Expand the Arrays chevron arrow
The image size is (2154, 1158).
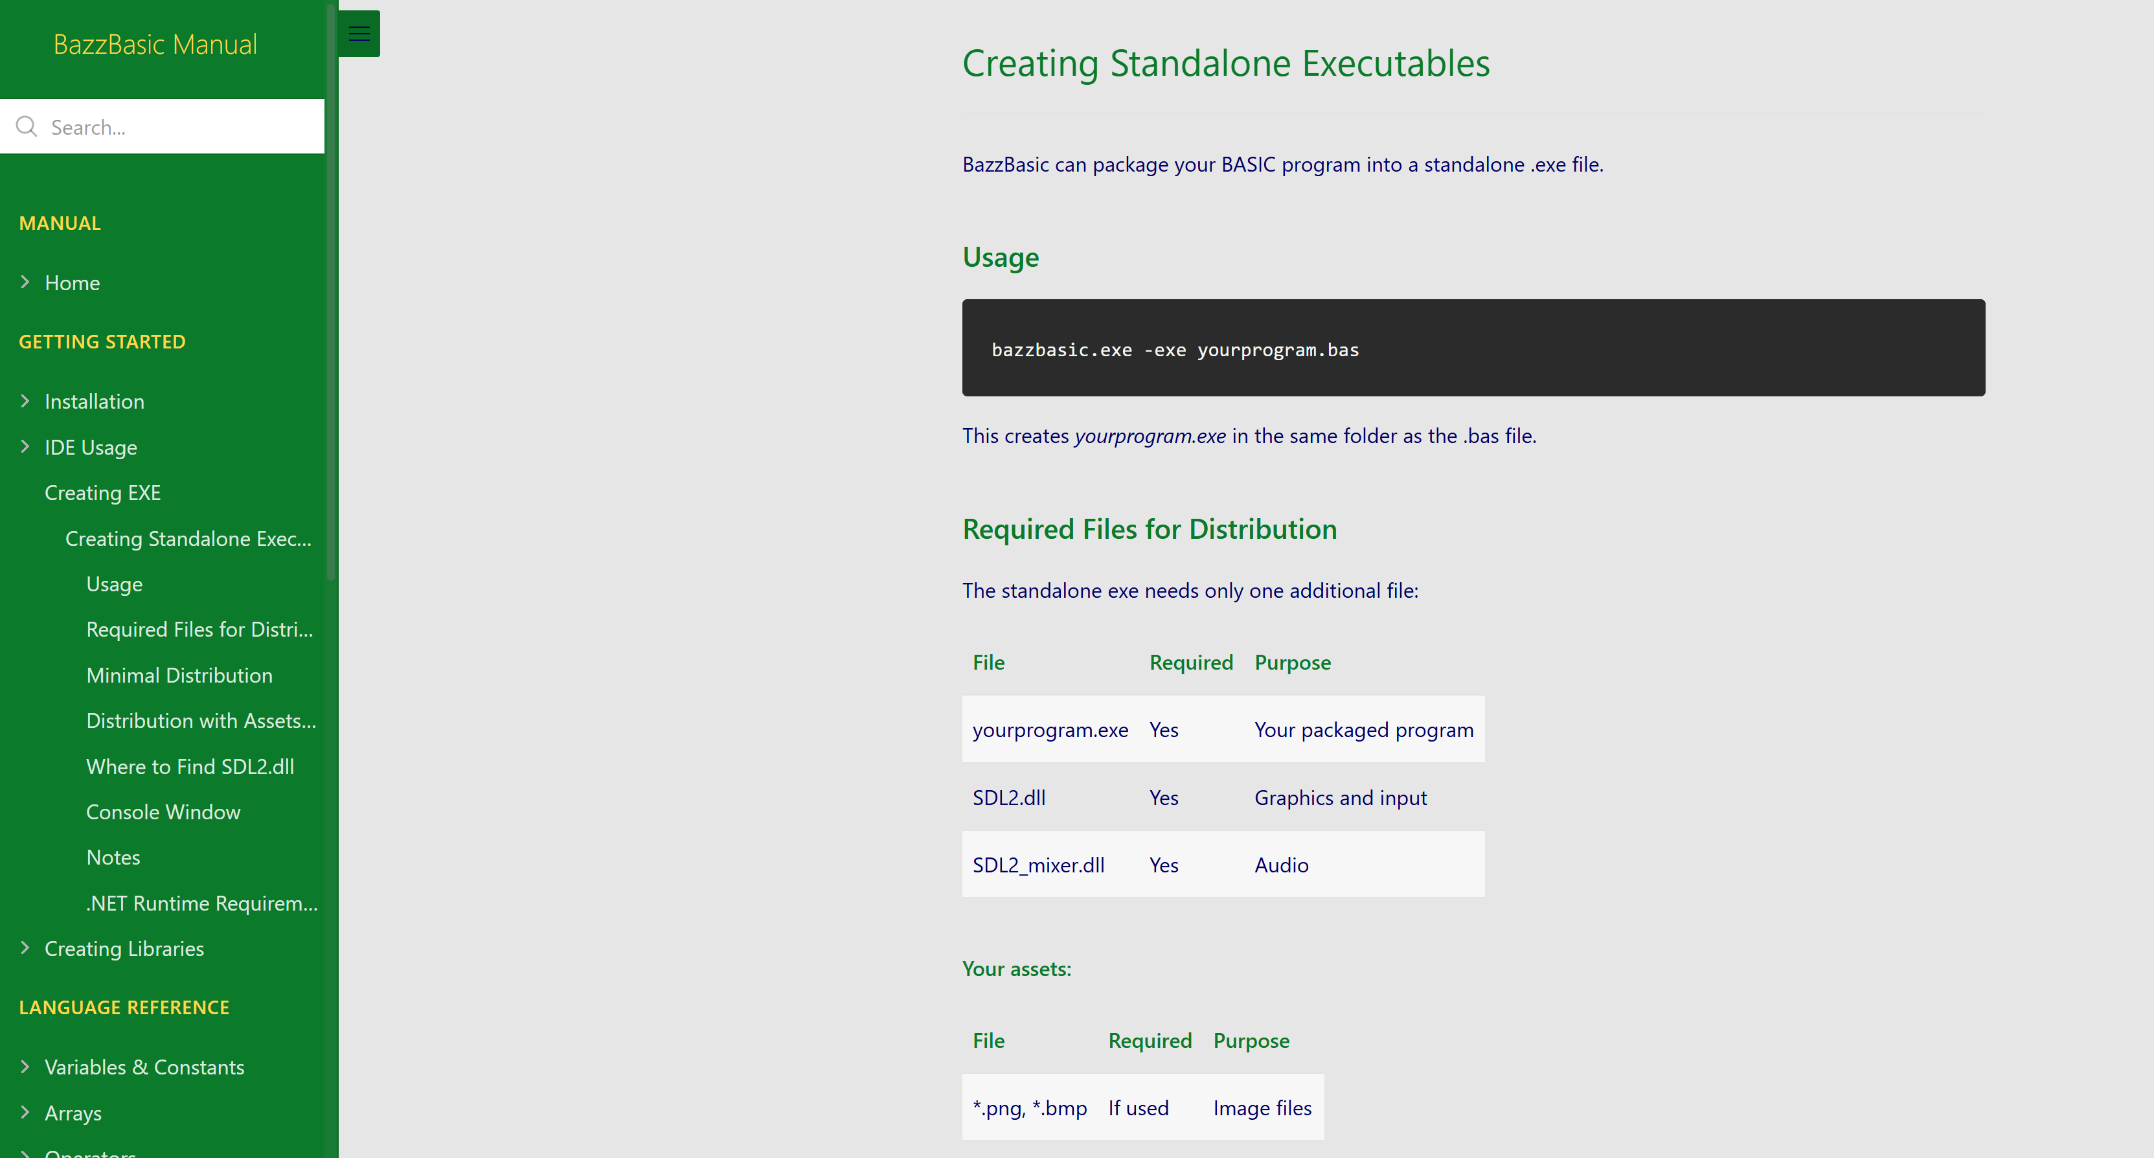[x=25, y=1113]
